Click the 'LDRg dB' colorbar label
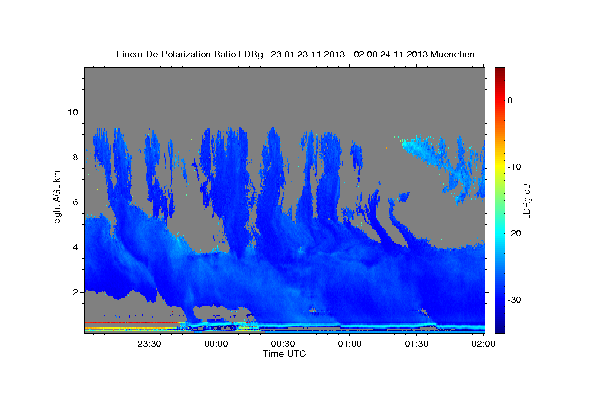 pos(526,201)
